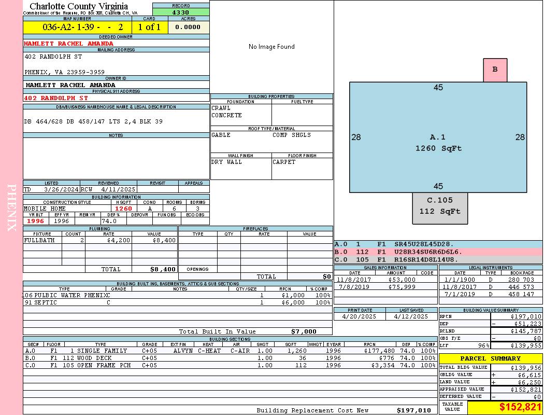Click the vertical PHENIX sidebar label

point(11,208)
